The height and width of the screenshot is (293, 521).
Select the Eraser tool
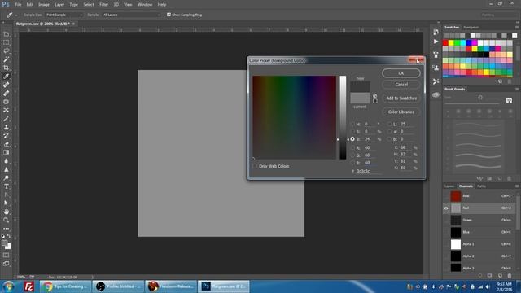(x=7, y=144)
